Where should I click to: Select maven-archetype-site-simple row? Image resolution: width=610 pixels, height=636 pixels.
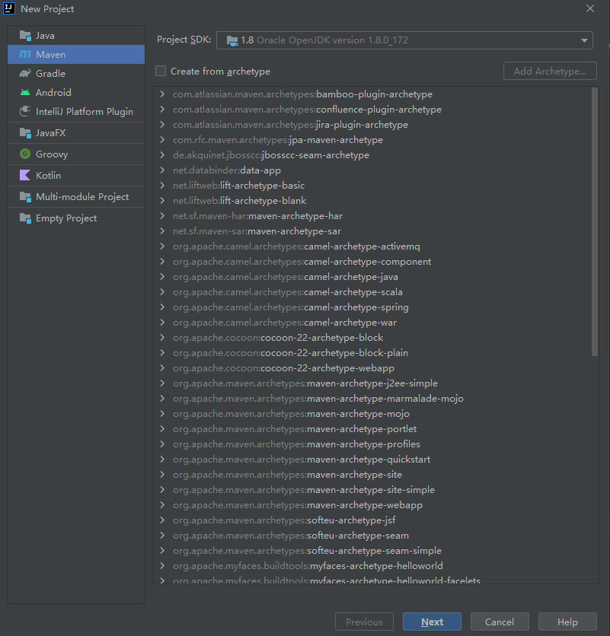[372, 490]
